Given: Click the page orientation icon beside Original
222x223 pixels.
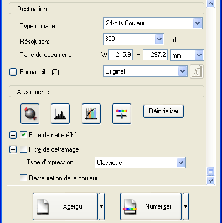Looking at the screenshot, I should coord(197,71).
